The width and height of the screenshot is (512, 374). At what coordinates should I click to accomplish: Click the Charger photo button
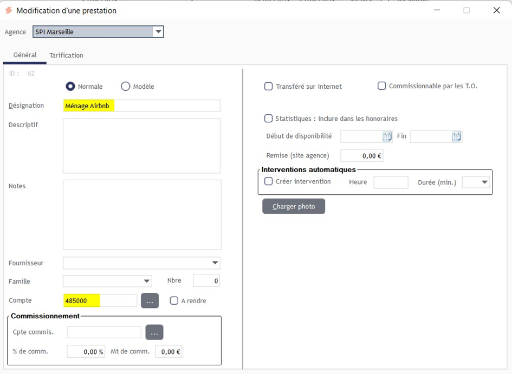[294, 206]
